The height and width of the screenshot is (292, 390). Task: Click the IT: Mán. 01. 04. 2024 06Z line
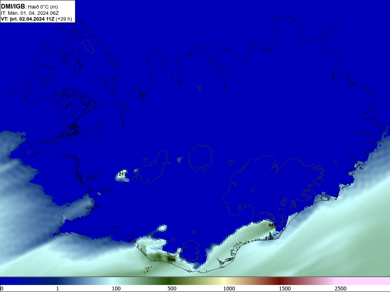(x=30, y=13)
